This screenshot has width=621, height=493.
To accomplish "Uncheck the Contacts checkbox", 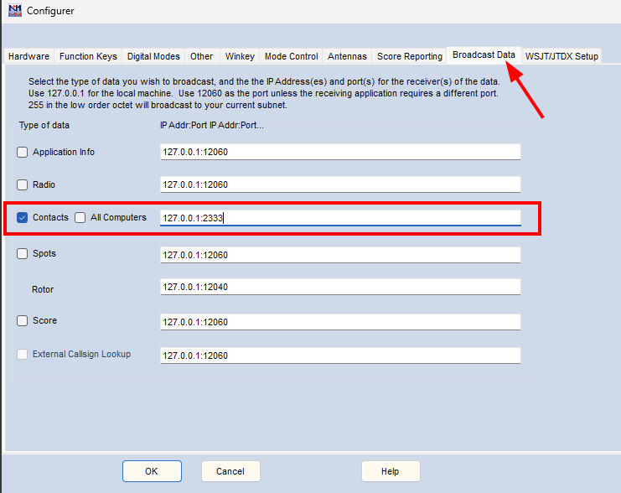I will pyautogui.click(x=23, y=218).
